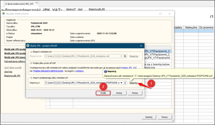Click Eksportuj plik JPK in left sidebar

[x=12, y=76]
